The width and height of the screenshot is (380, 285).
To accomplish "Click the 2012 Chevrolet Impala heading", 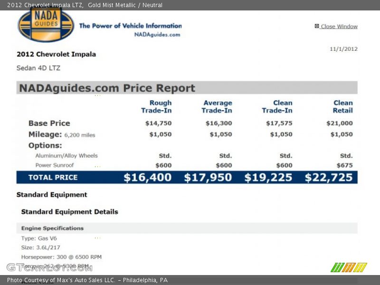I will pos(56,54).
